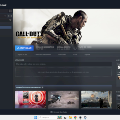Open the grid view icon in library sidebar
Screen dimensions: 120x120
tap(10, 11)
